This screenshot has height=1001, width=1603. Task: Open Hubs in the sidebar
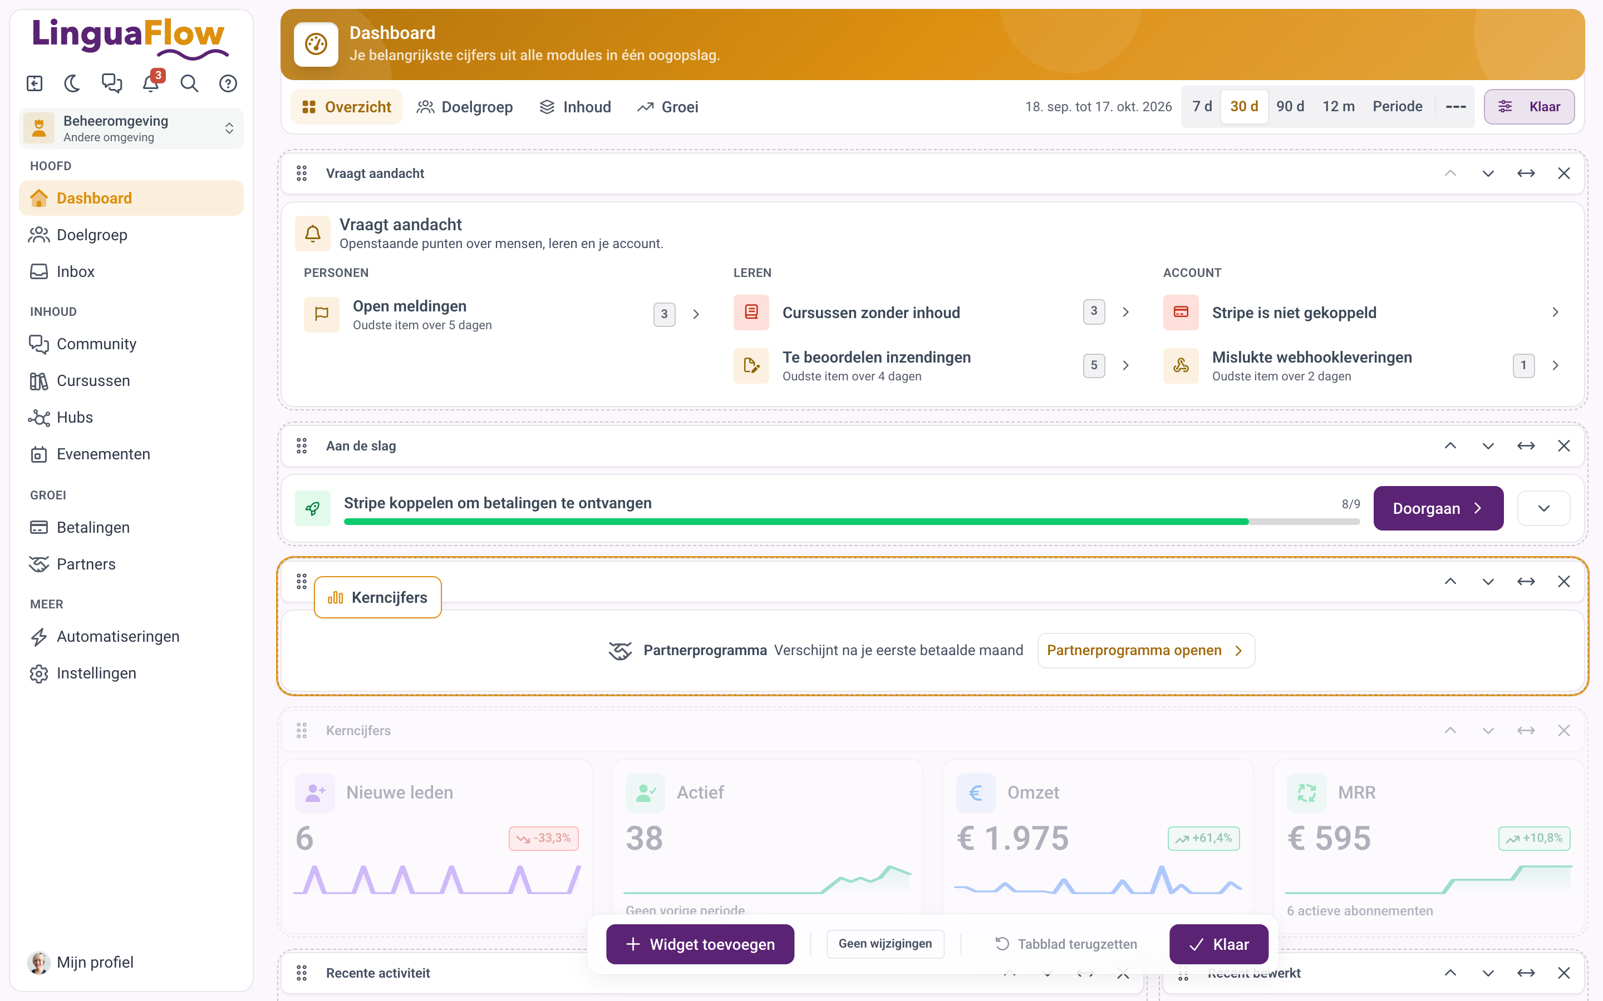coord(131,417)
